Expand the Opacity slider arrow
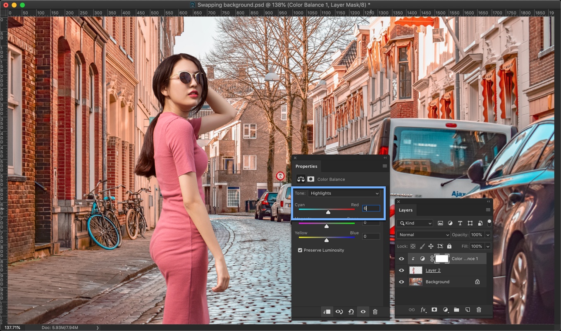Screen dimensions: 561x331 [488, 235]
